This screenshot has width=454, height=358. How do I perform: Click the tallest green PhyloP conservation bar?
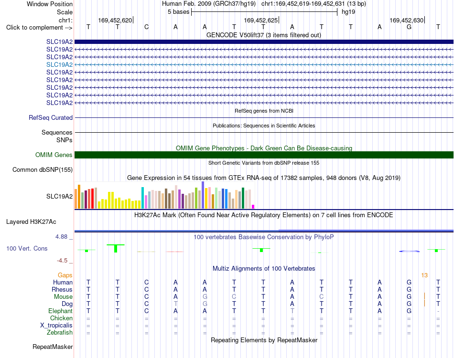point(116,248)
